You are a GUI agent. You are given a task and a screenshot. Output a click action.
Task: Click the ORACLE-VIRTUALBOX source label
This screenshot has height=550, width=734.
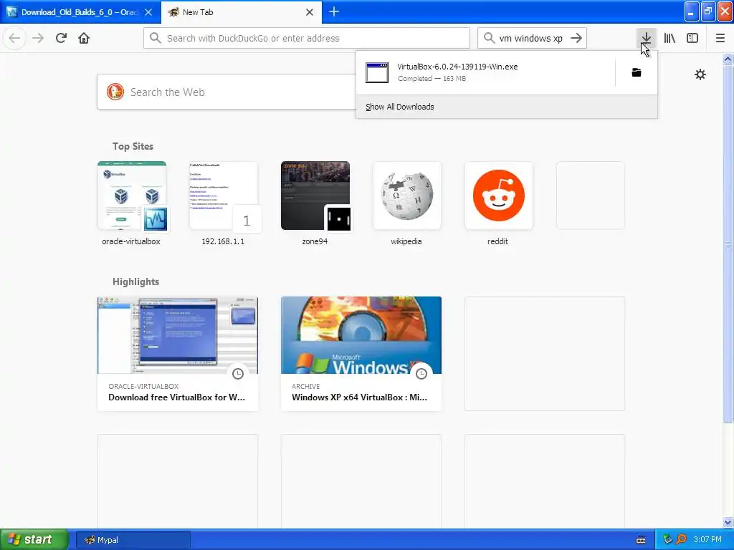coord(143,386)
